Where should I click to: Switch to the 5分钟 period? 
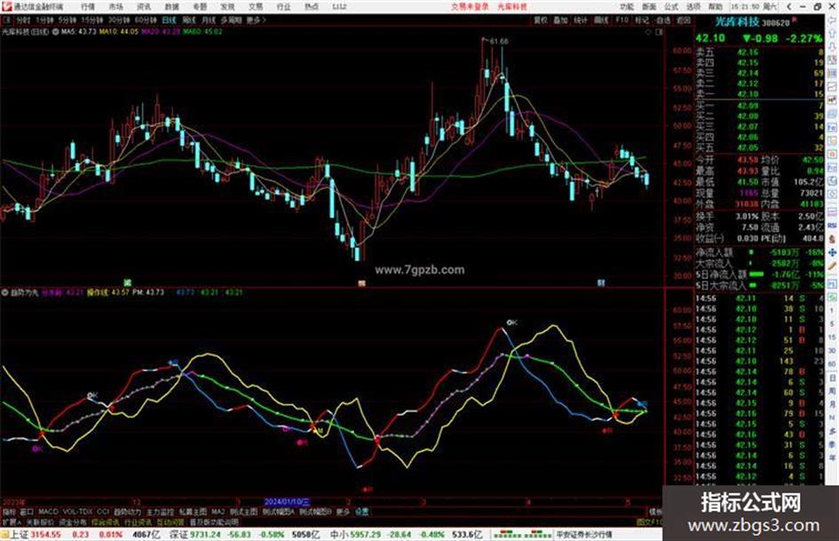coord(67,20)
